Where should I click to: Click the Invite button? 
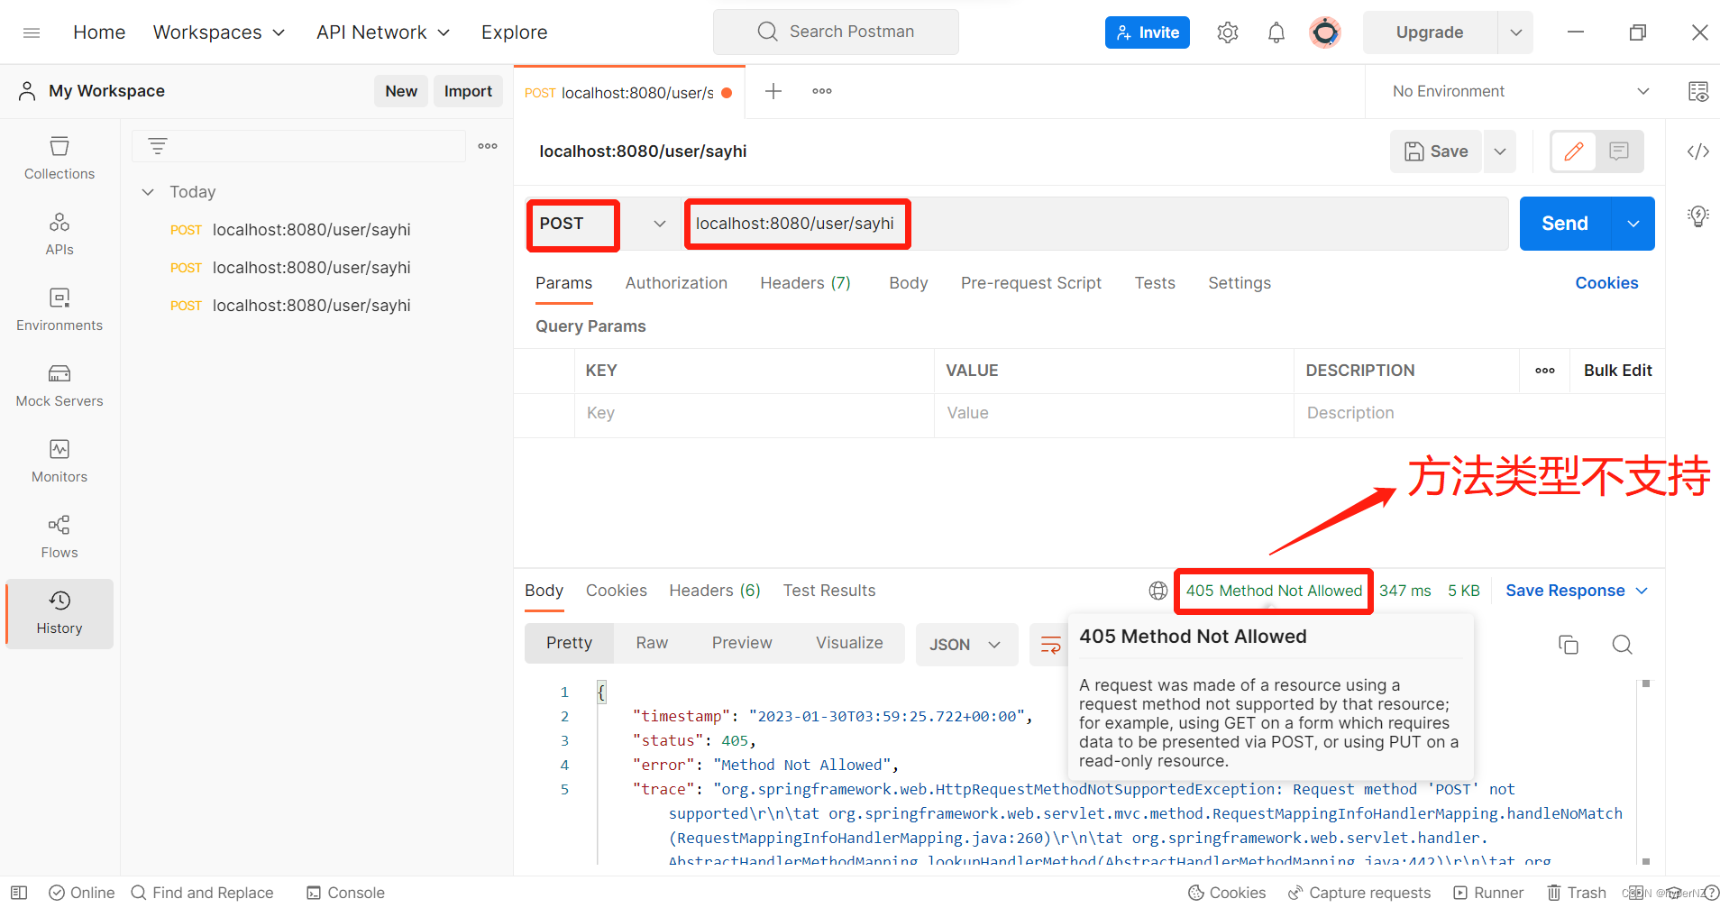pyautogui.click(x=1148, y=32)
